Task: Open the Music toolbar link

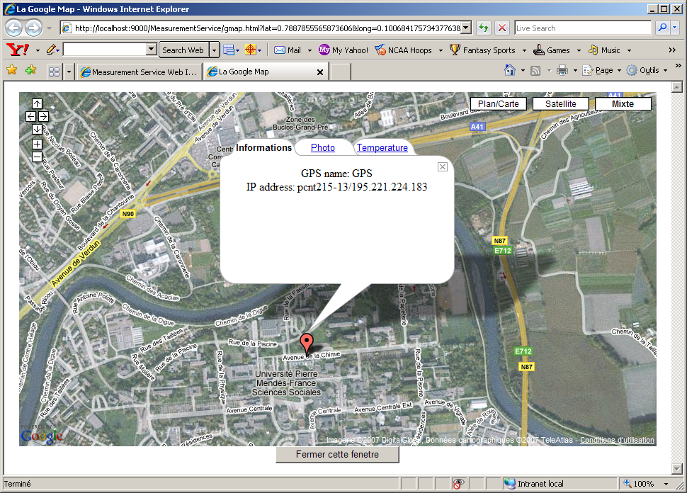Action: (x=604, y=50)
